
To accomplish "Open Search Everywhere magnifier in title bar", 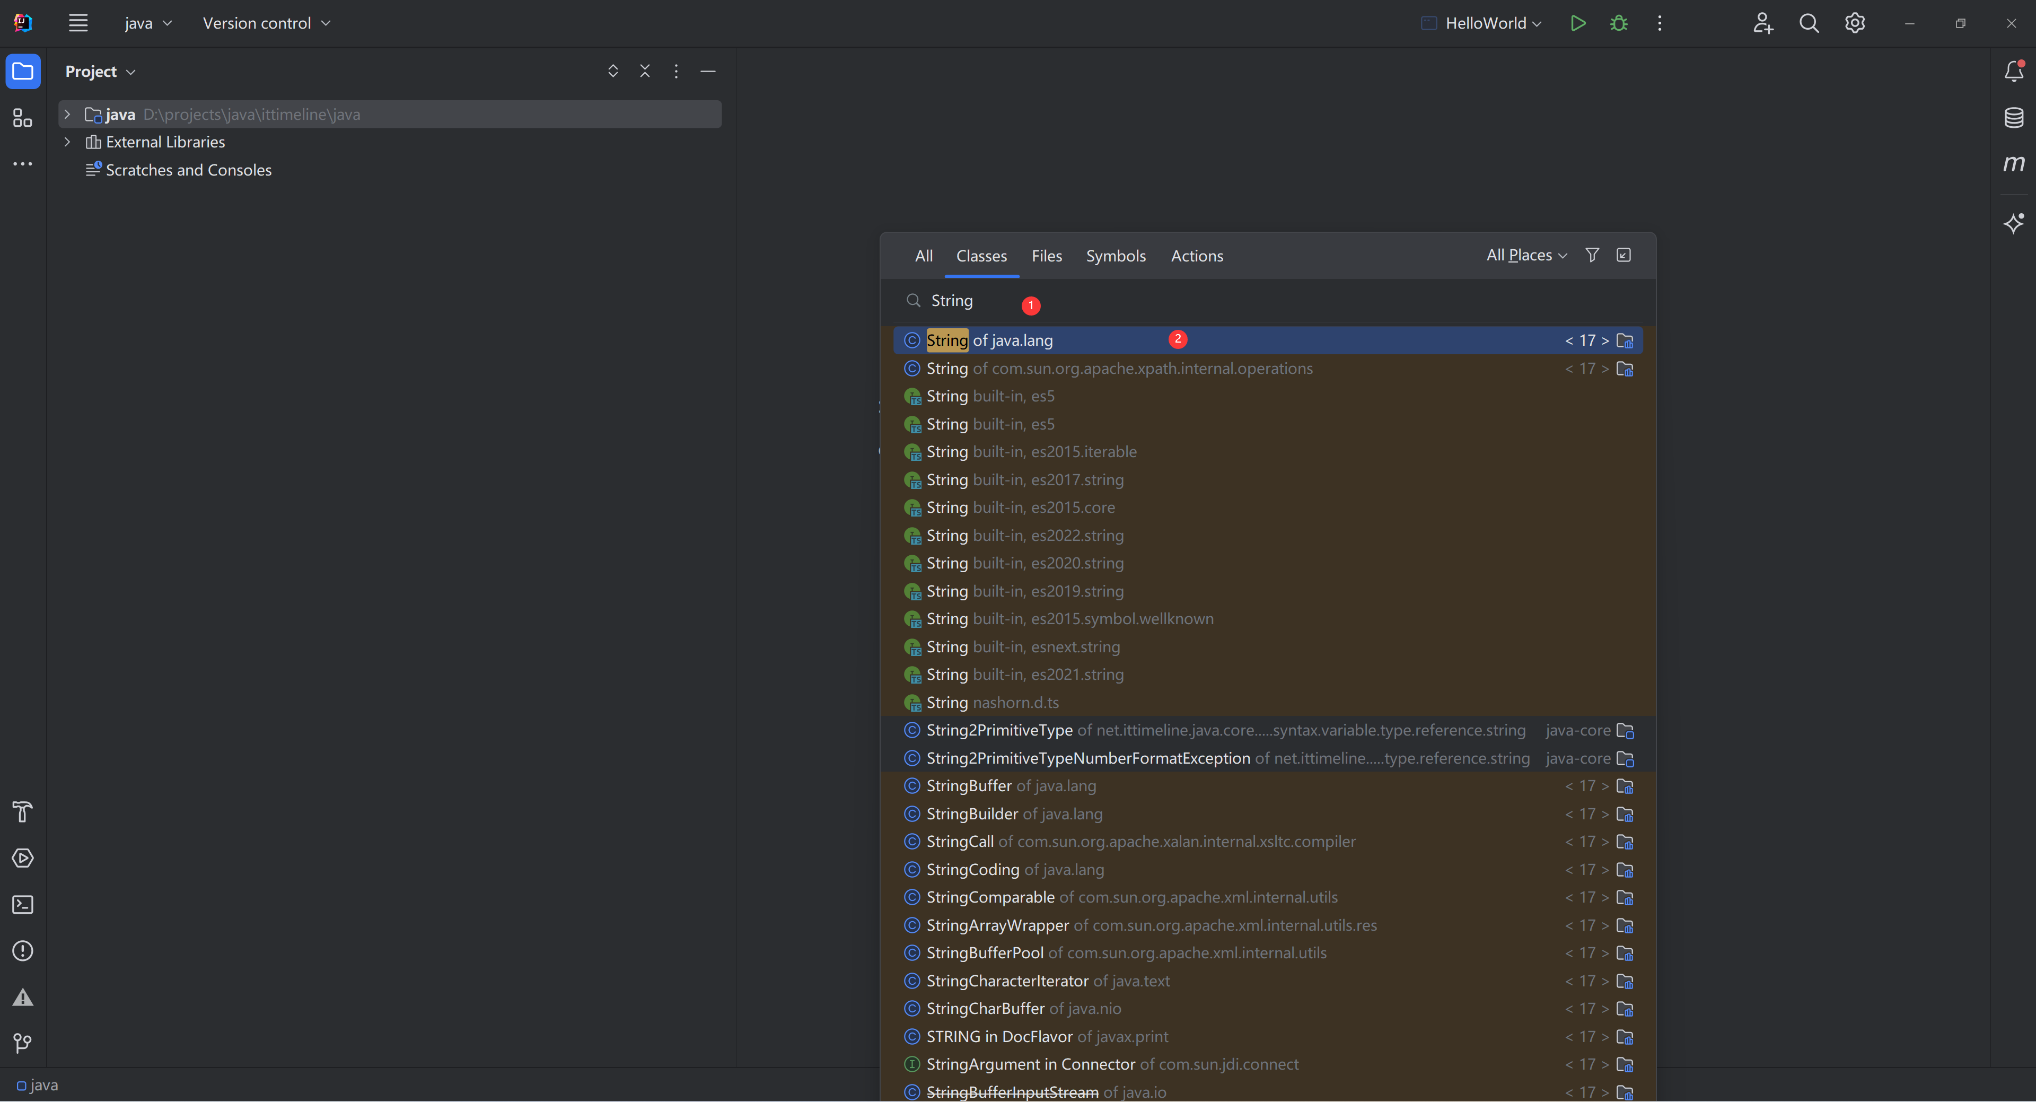I will (x=1809, y=23).
